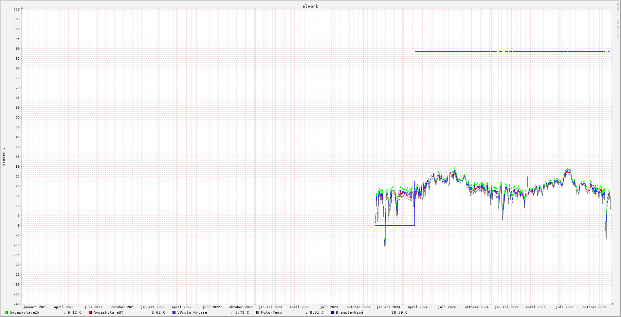Select the AvgaskylareIN legend label
Screen dimensions: 621x317
click(x=25, y=312)
